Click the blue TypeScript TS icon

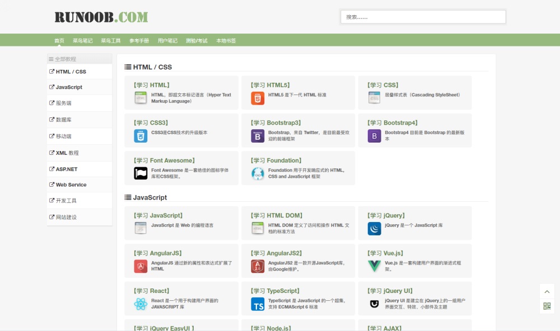258,304
